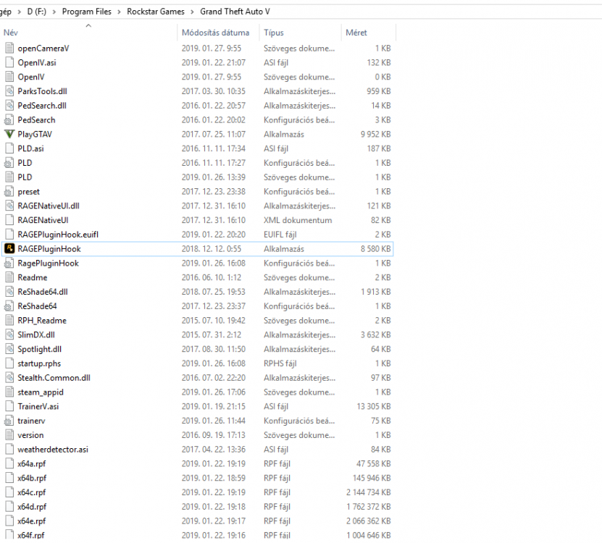Click the RAGEPluginHook.euifl file icon
This screenshot has height=543, width=602.
pos(9,235)
